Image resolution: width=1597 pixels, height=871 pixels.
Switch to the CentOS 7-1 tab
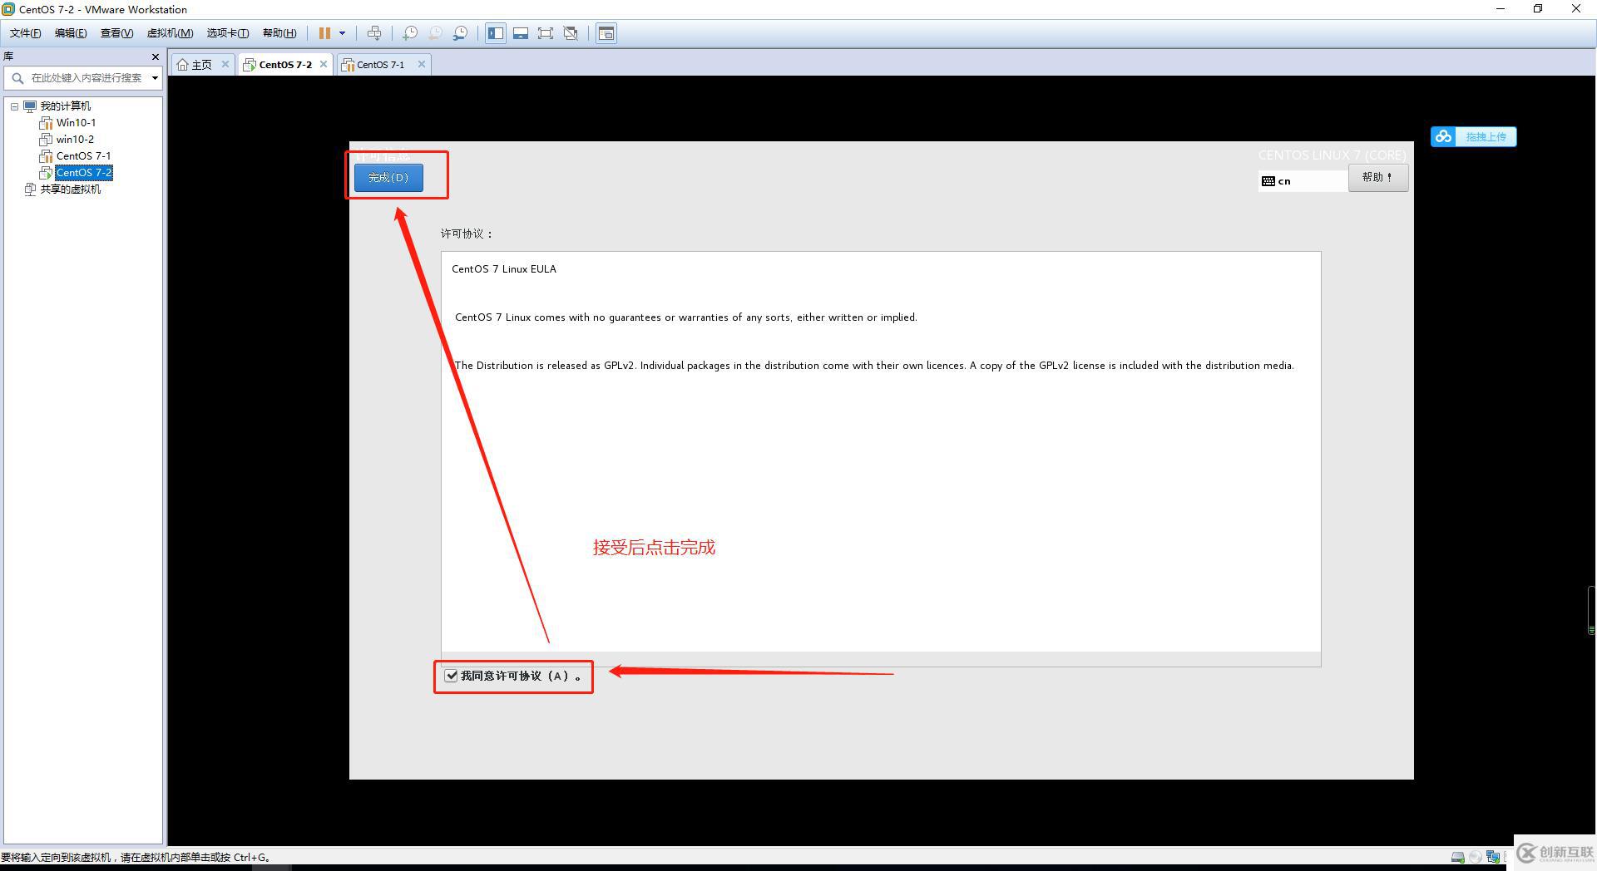(x=381, y=65)
